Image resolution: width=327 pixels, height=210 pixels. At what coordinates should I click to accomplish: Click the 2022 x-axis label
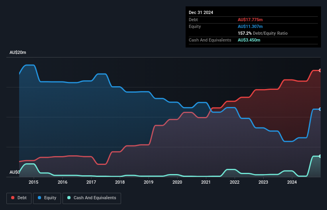coord(235,182)
